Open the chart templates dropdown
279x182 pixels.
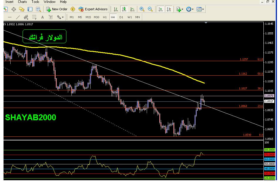(200, 9)
